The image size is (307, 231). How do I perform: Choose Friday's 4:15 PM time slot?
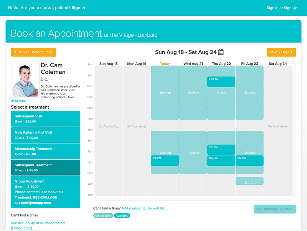[249, 161]
